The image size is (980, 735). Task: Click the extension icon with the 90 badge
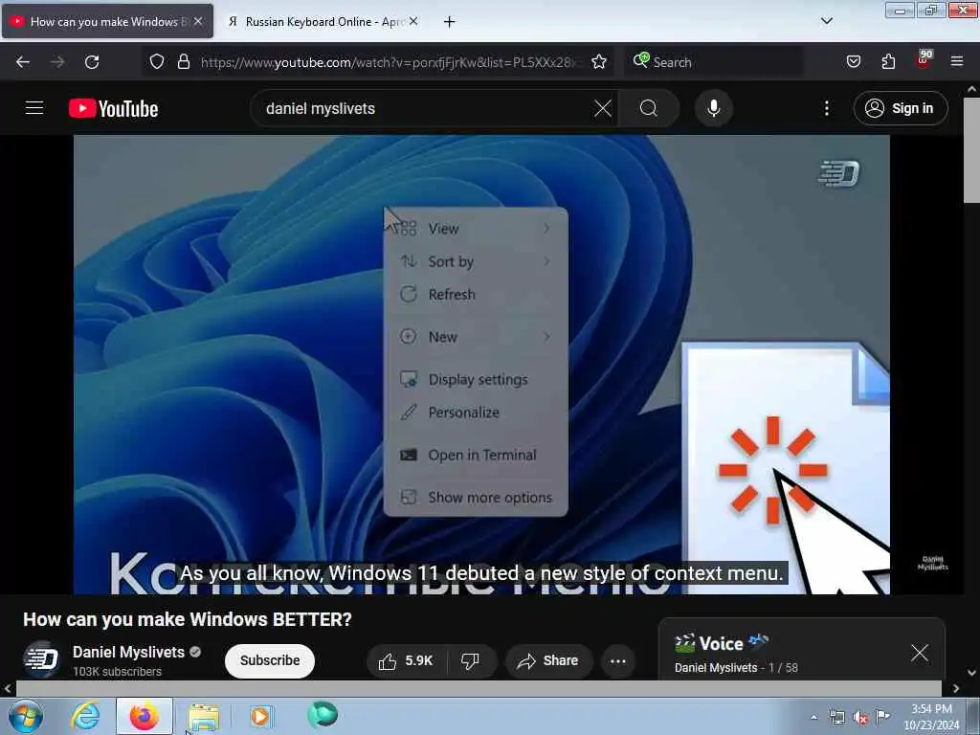(x=924, y=60)
